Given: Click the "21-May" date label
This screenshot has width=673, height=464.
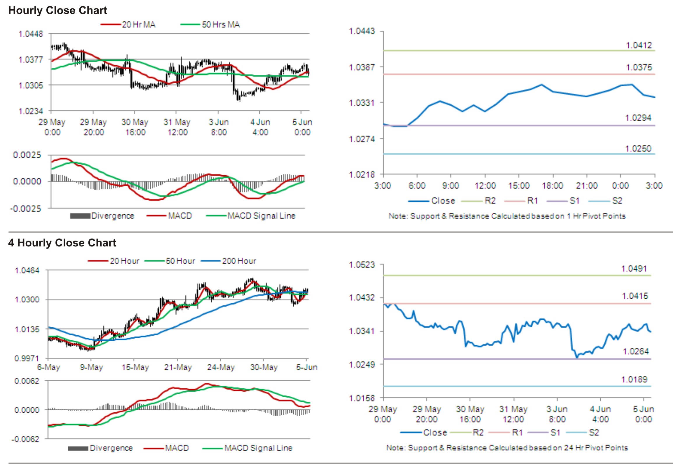Looking at the screenshot, I should pyautogui.click(x=178, y=367).
